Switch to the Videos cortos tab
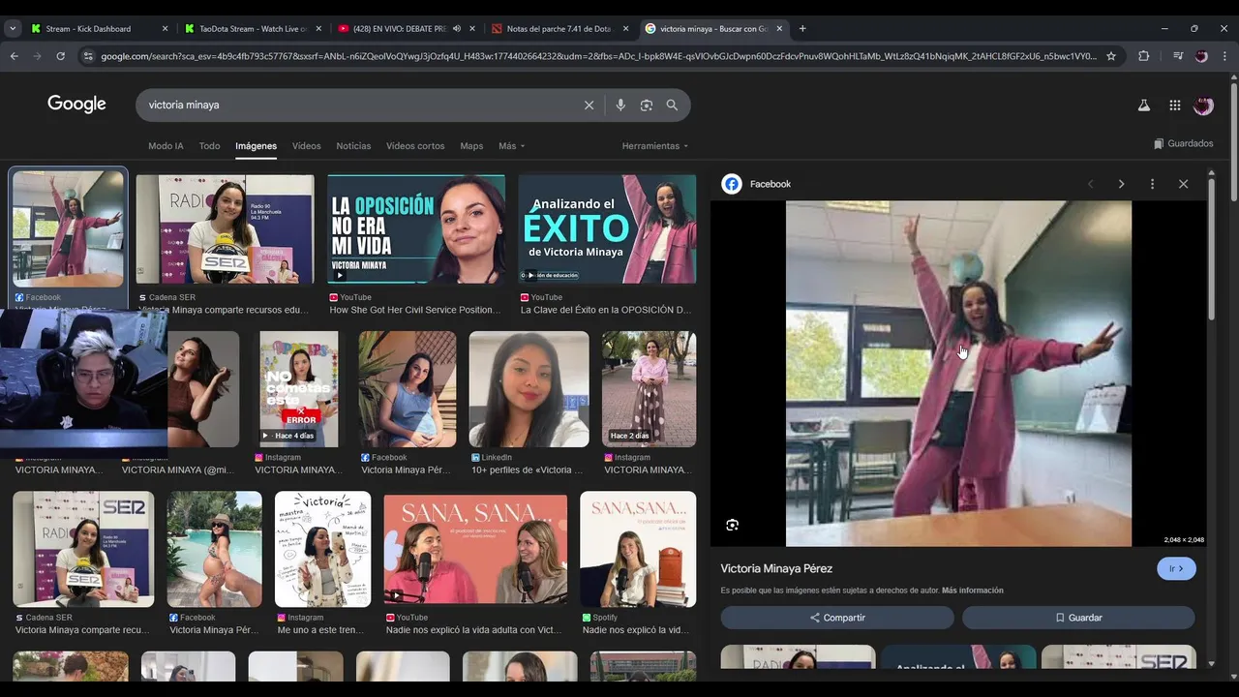Screen dimensions: 1239x697 [x=415, y=146]
